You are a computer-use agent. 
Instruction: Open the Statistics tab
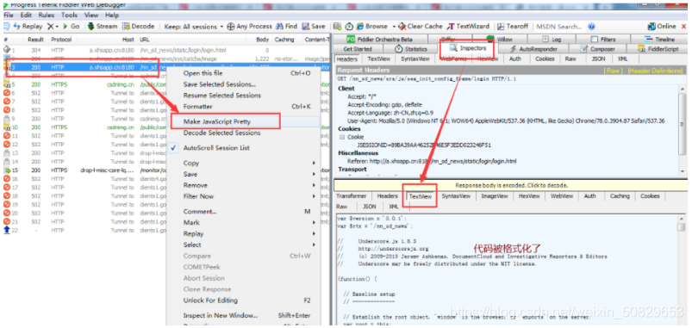(411, 49)
